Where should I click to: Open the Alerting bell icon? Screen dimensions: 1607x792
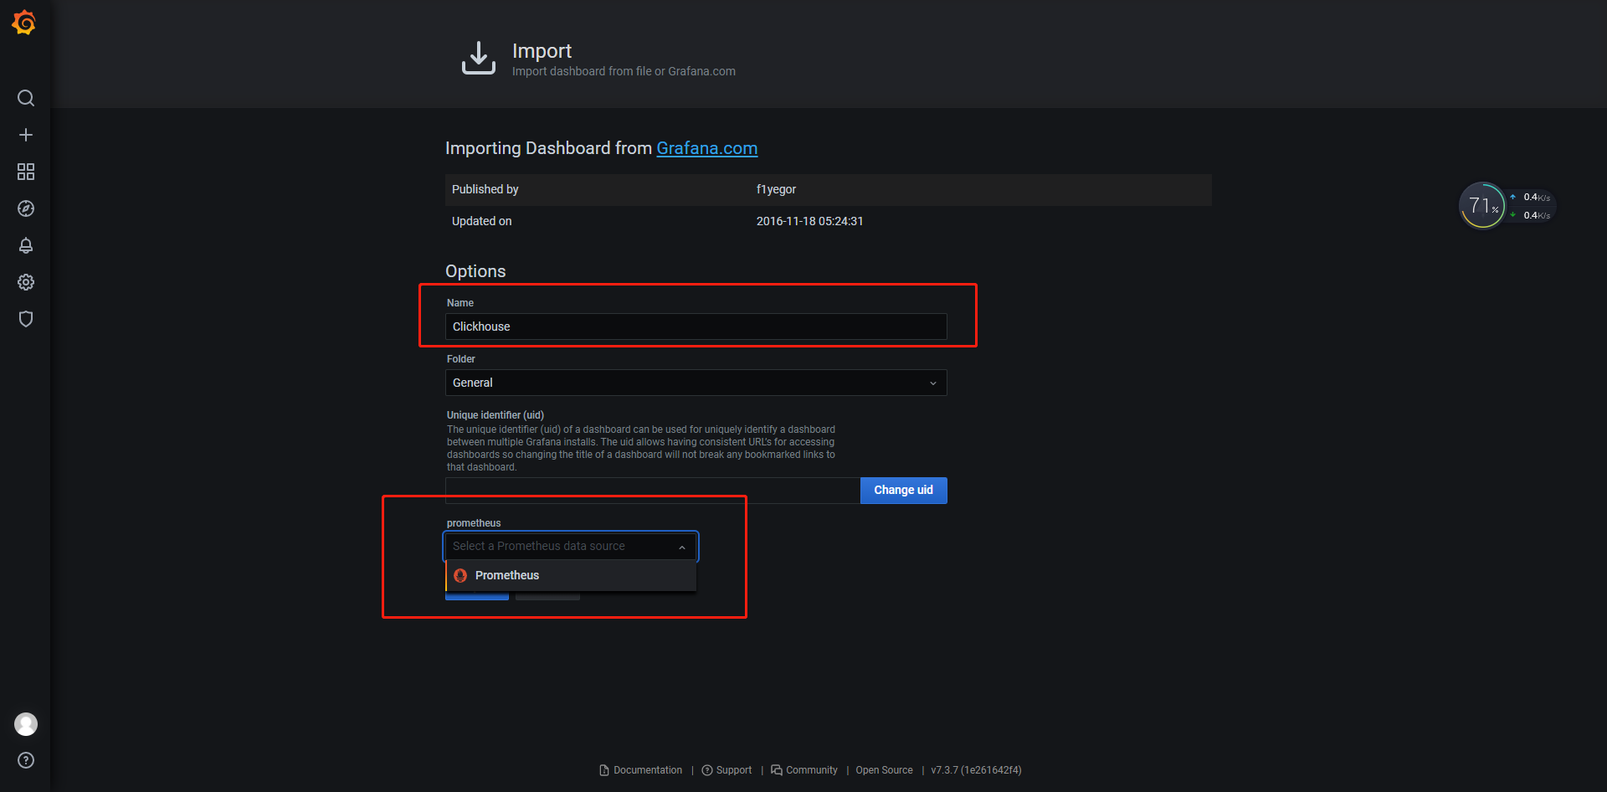[x=26, y=245]
